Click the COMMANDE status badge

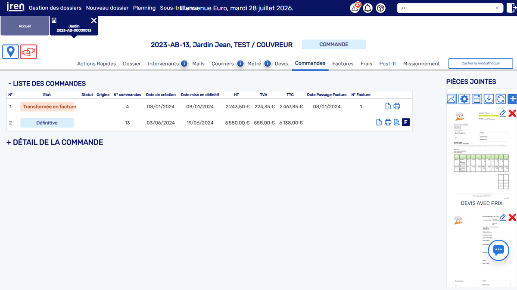(x=334, y=44)
